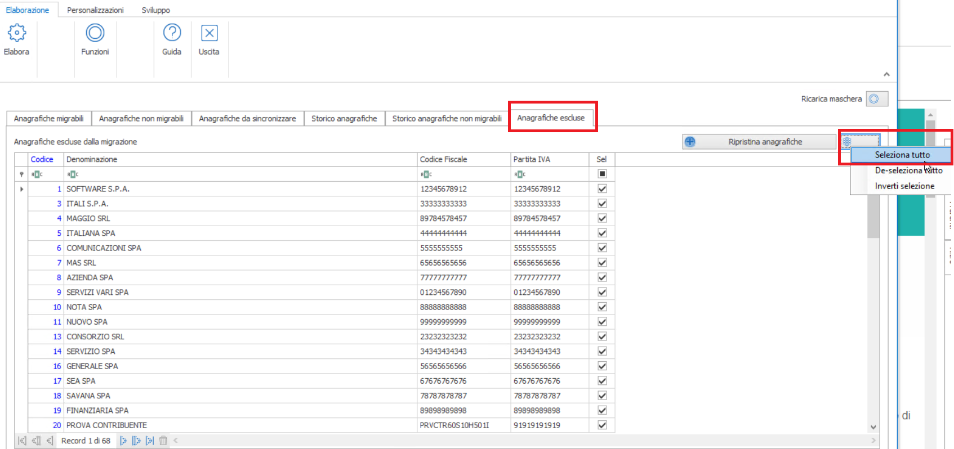Click the background window's scrollbar up arrow

click(x=930, y=114)
